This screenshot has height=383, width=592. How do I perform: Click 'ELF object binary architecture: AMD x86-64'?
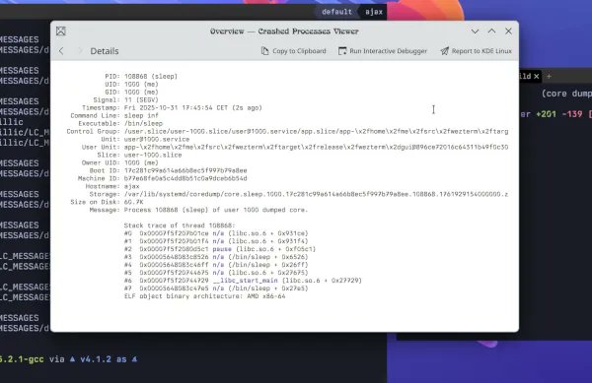(x=204, y=296)
